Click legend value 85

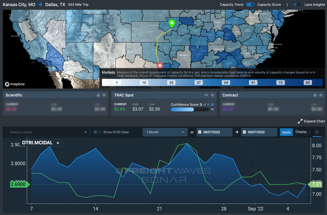click(x=308, y=83)
